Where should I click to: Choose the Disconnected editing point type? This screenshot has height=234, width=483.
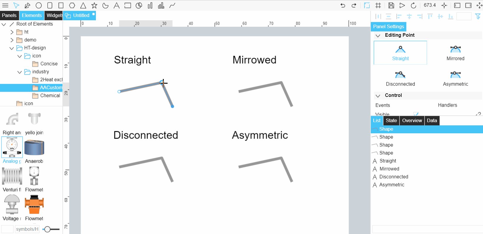[x=400, y=78]
